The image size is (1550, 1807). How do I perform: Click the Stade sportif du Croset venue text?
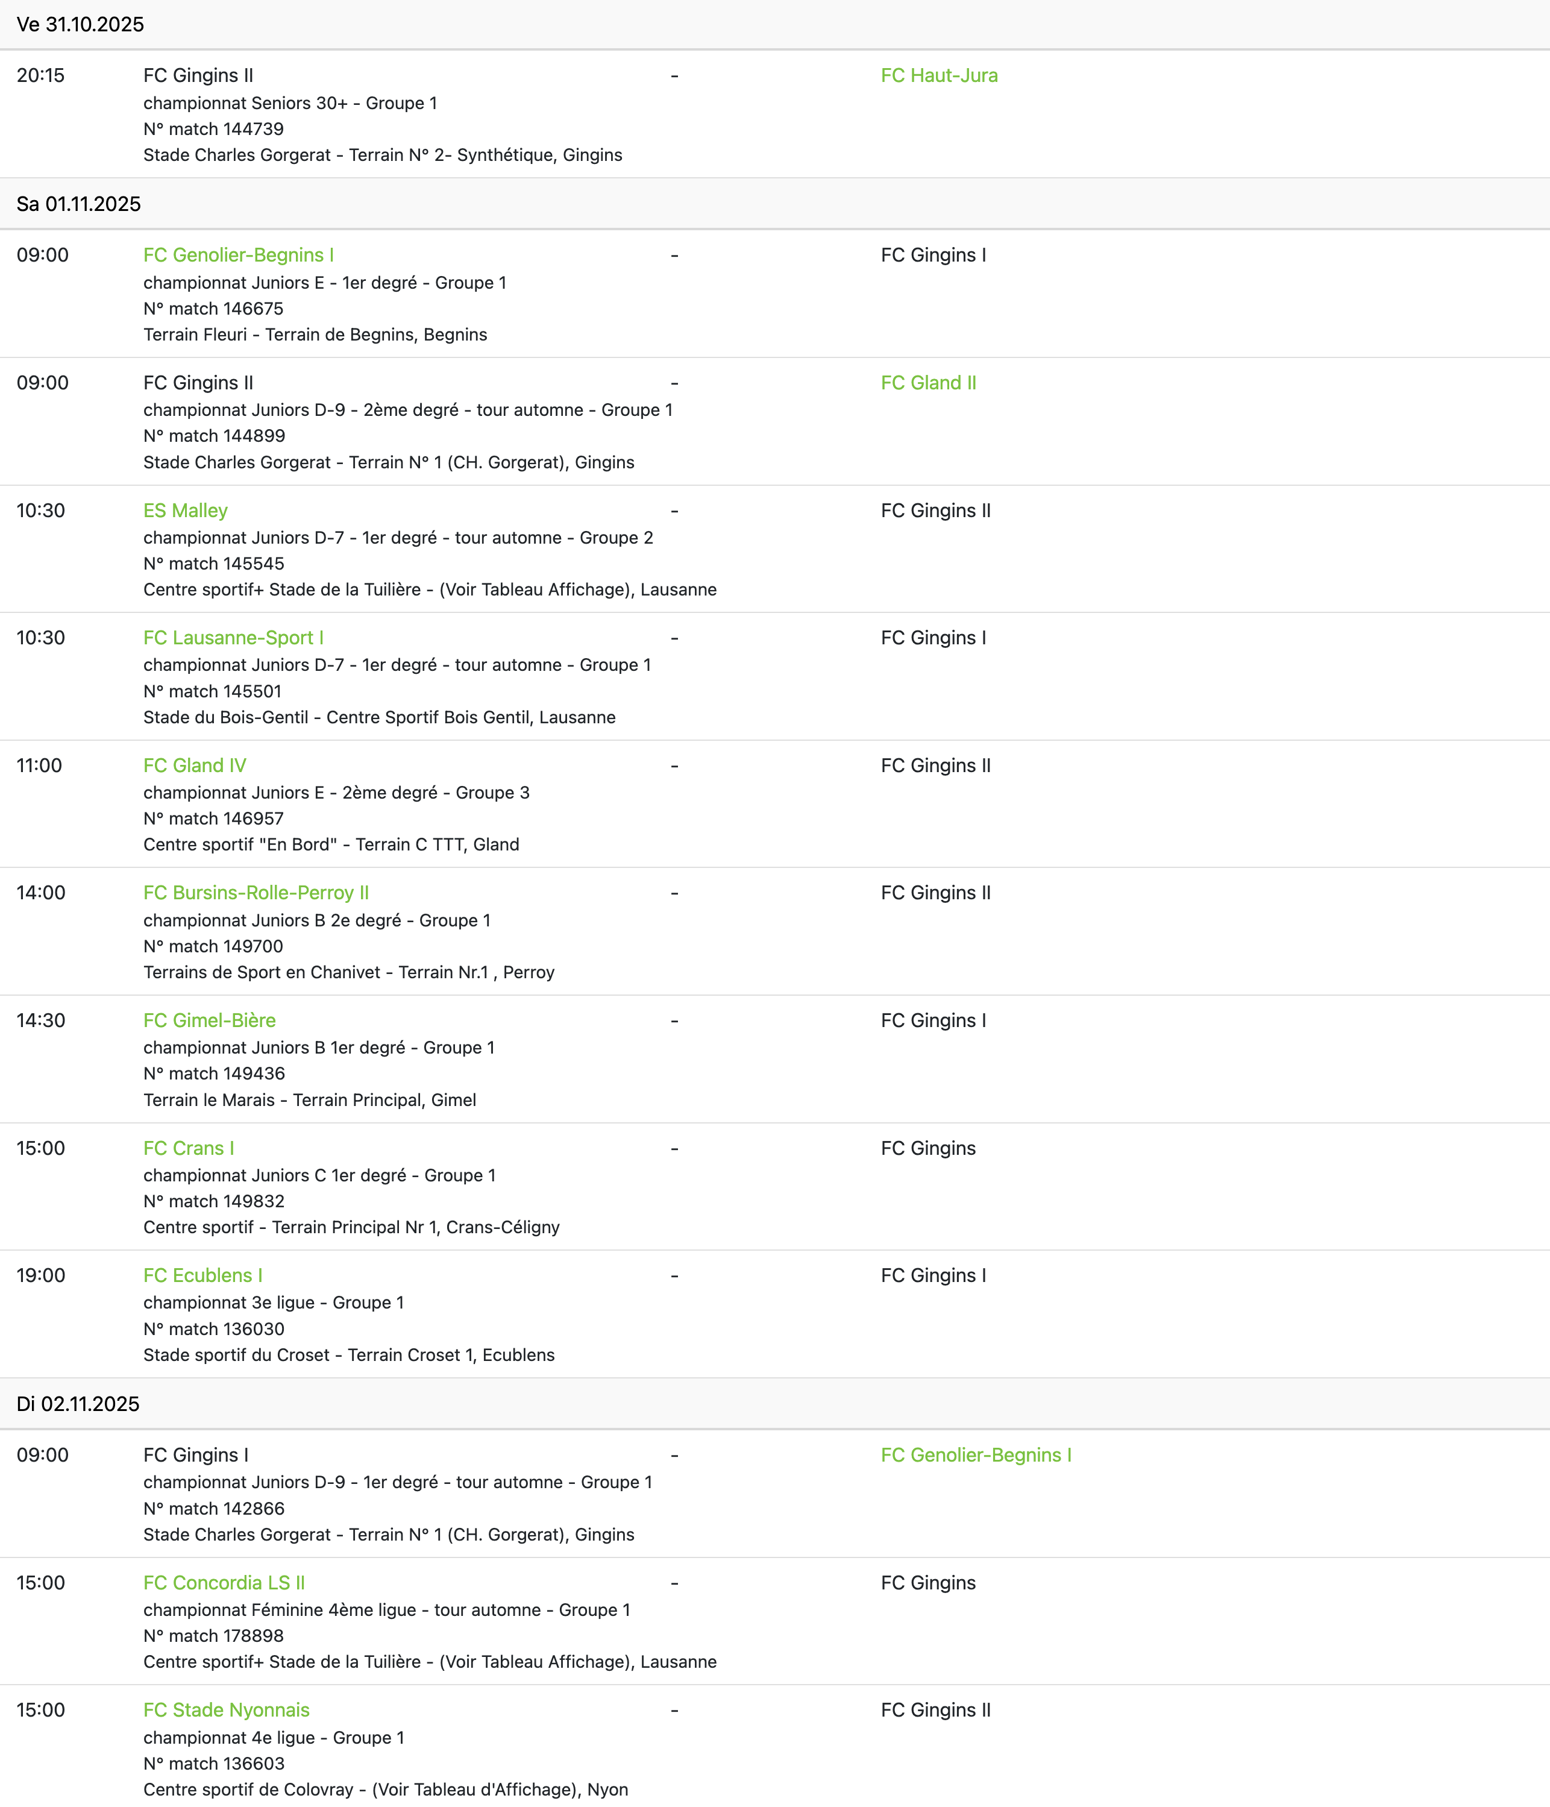[349, 1355]
